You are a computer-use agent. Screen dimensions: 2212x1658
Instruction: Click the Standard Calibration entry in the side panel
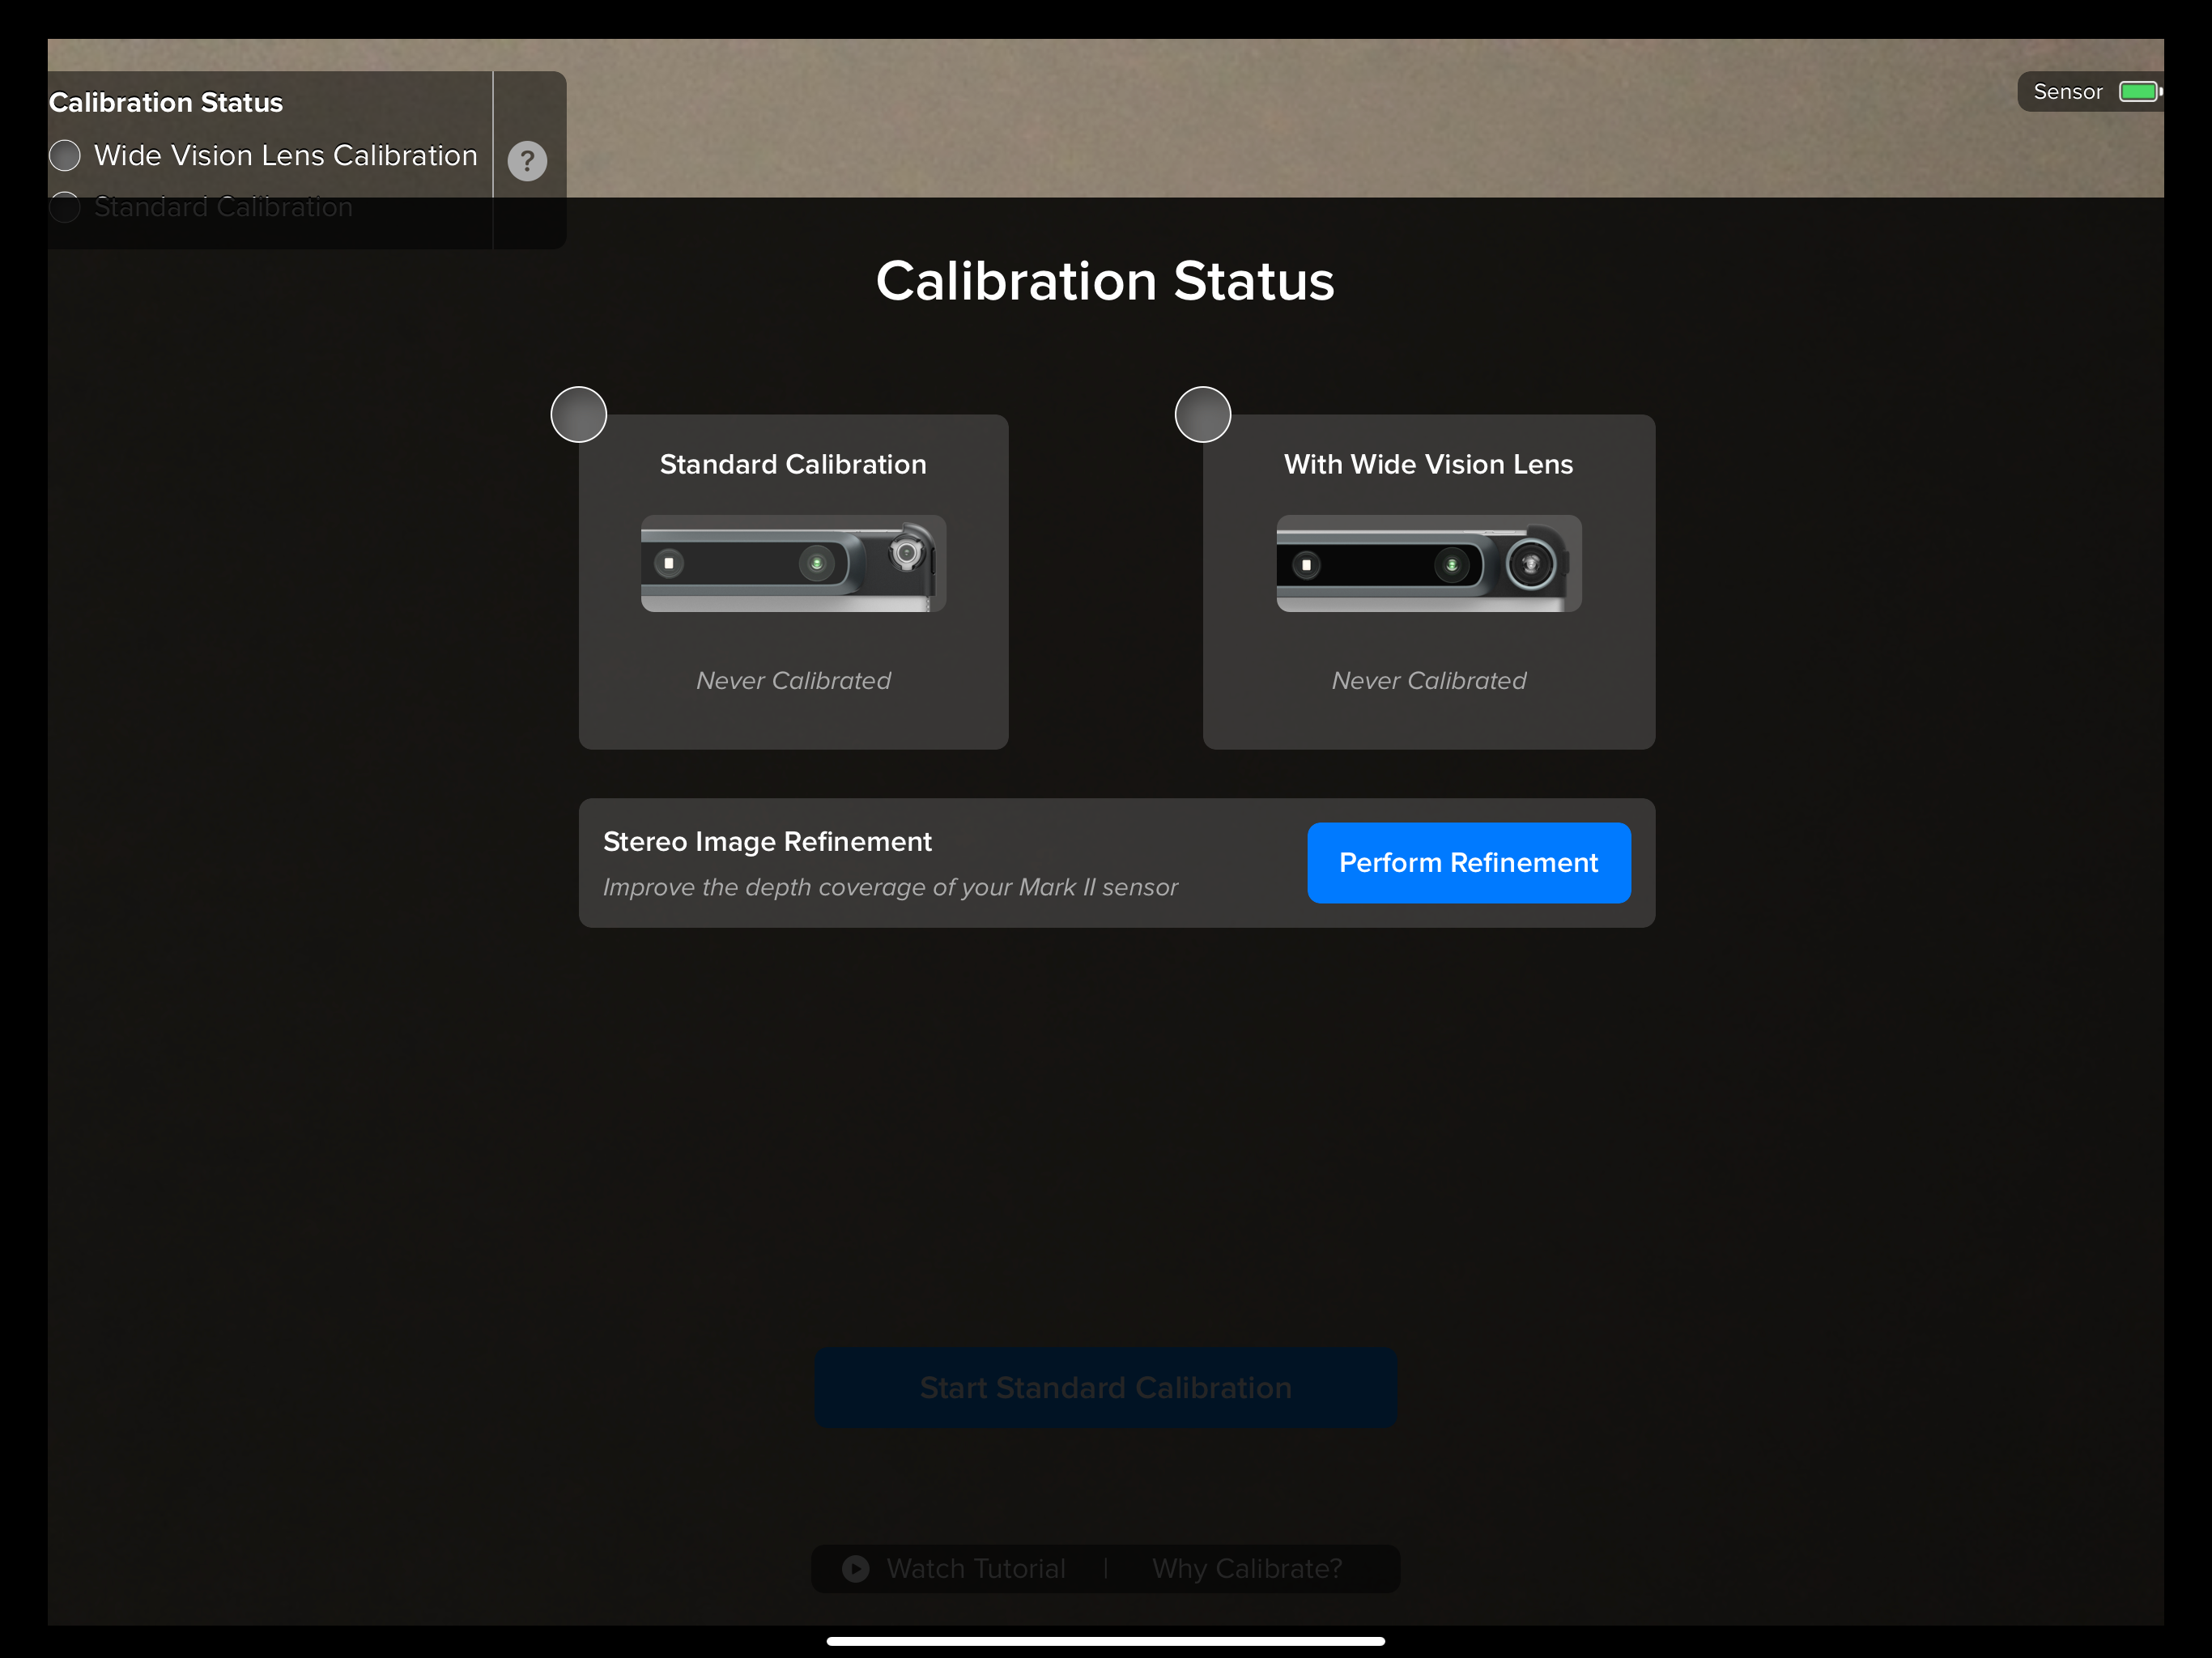tap(222, 206)
